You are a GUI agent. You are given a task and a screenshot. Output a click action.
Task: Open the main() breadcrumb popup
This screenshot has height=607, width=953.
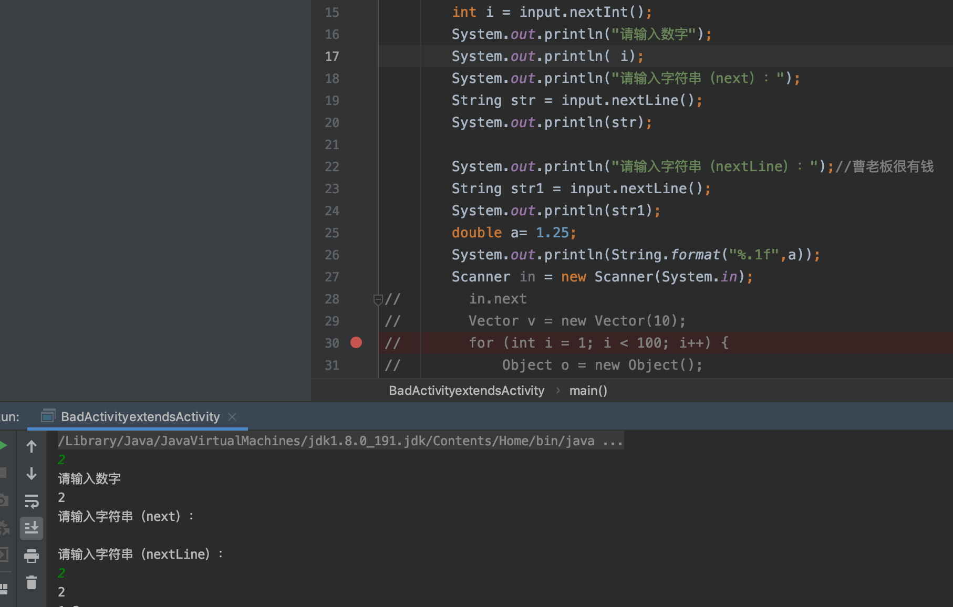point(588,390)
